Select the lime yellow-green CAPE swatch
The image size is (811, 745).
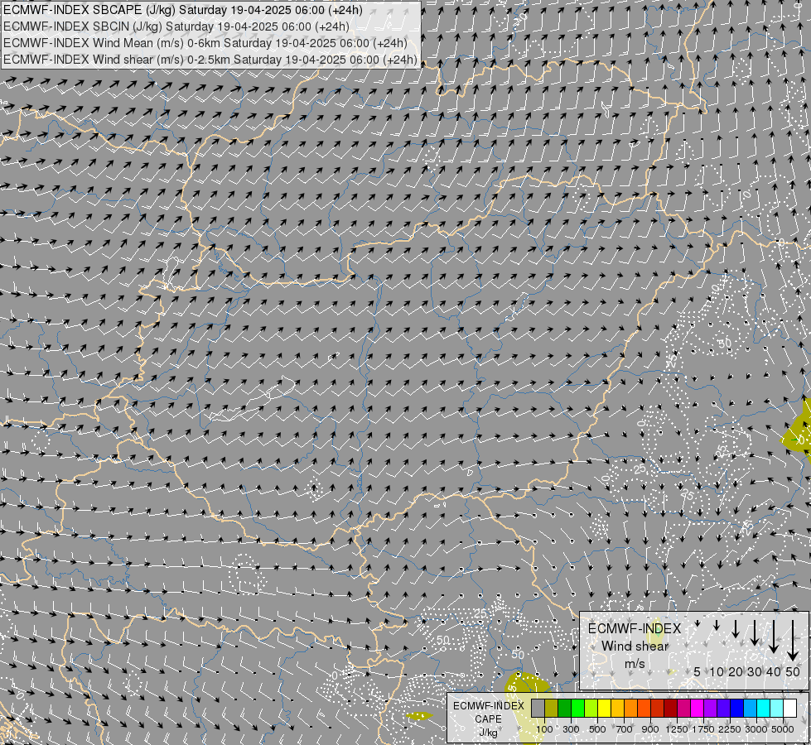pyautogui.click(x=591, y=709)
